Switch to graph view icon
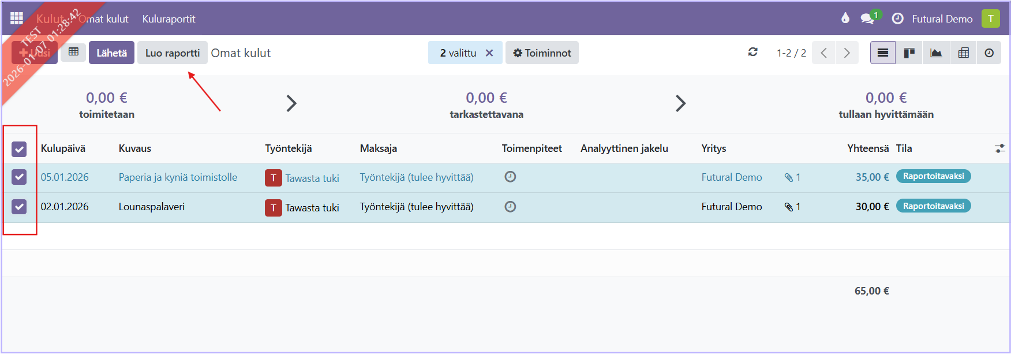This screenshot has height=354, width=1011. (936, 53)
